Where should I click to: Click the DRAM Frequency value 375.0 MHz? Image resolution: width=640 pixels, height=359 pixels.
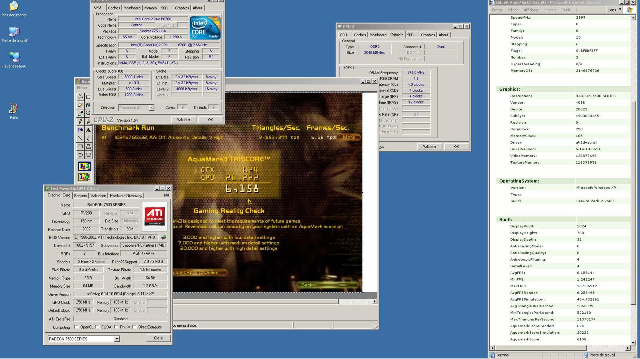pyautogui.click(x=416, y=73)
